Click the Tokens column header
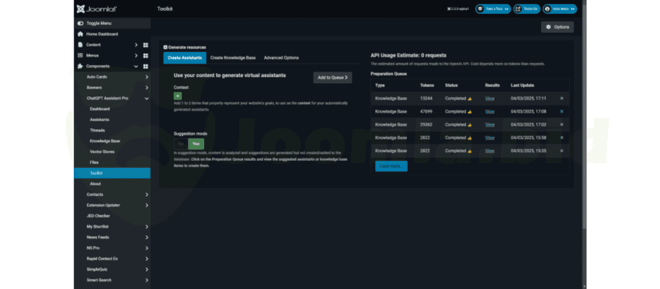Screen dimensions: 660x289 (x=427, y=85)
